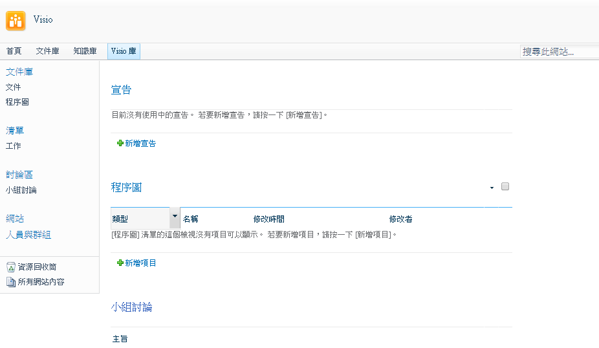The width and height of the screenshot is (599, 348).
Task: Sort by the 修改時間 column header
Action: (x=268, y=219)
